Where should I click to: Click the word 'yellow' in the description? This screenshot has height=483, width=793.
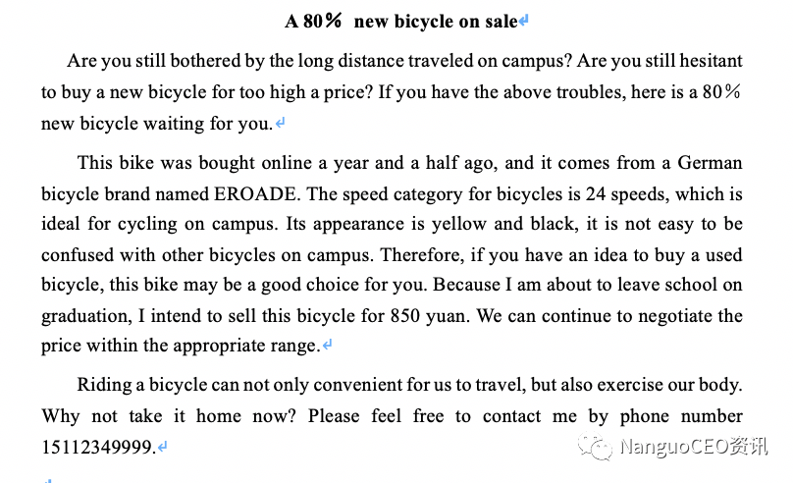pyautogui.click(x=458, y=224)
